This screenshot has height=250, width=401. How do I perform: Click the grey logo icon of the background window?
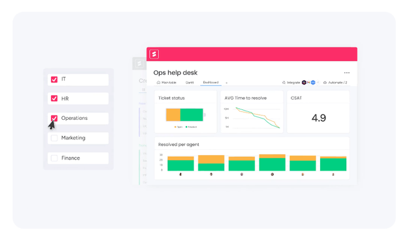[x=139, y=63]
